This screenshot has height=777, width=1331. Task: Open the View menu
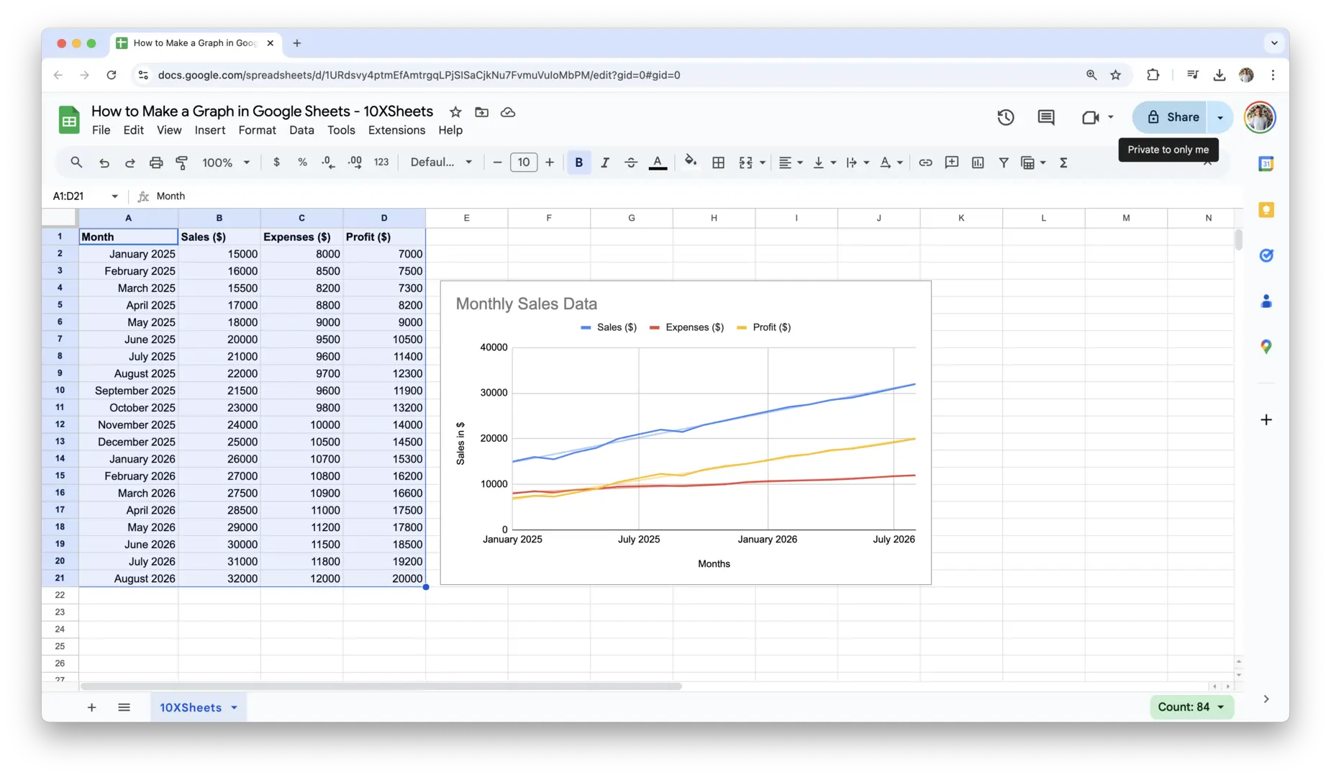[169, 130]
